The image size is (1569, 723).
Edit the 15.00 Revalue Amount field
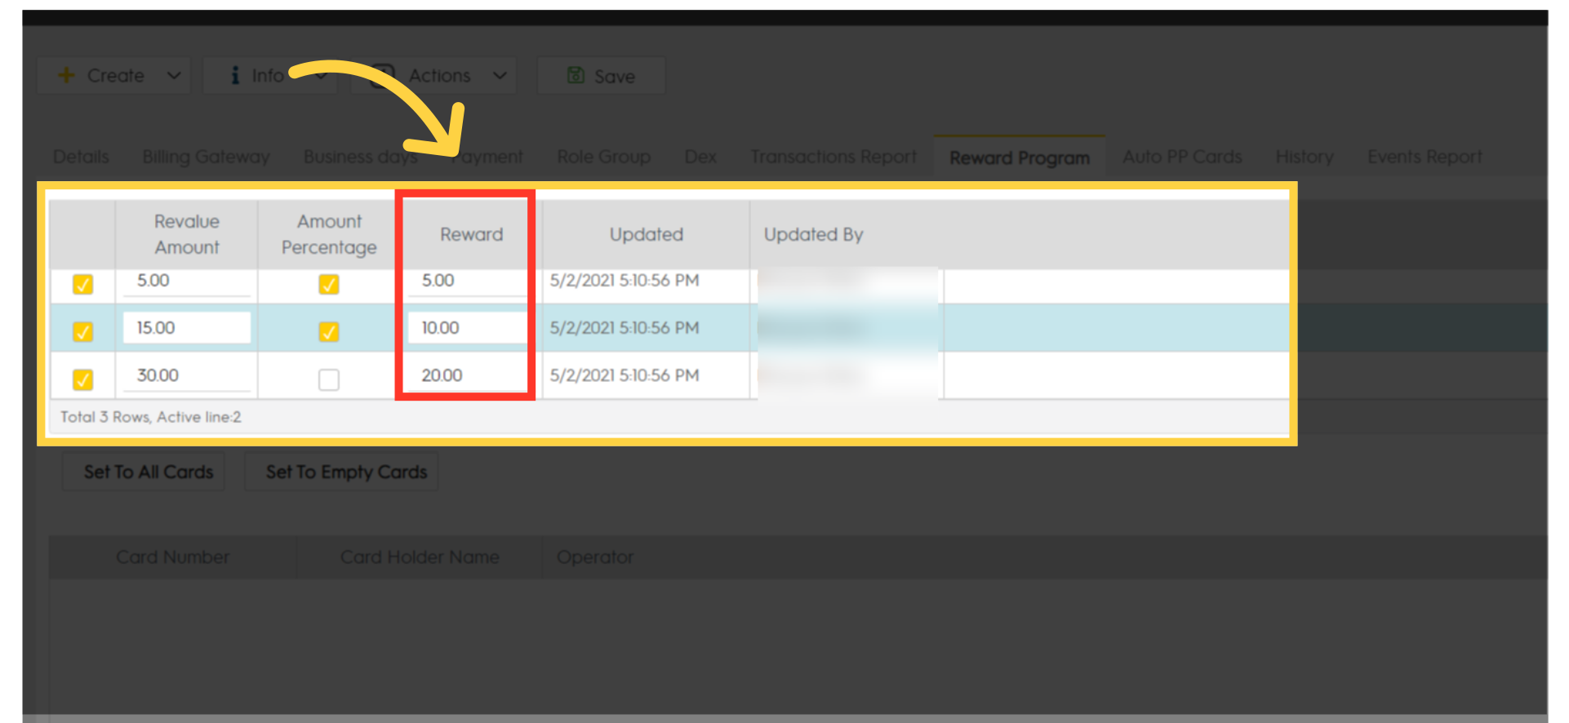coord(187,327)
